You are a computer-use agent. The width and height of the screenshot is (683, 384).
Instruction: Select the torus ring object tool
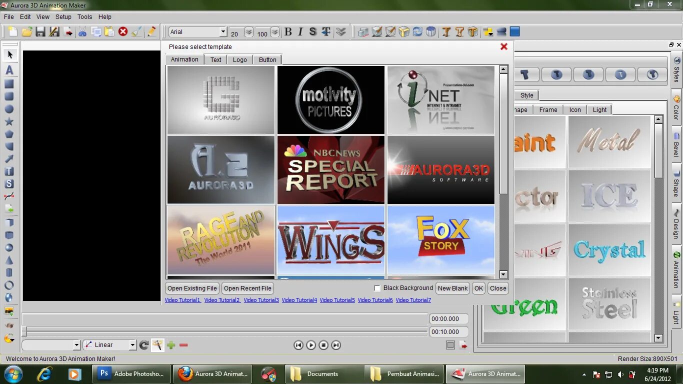(9, 285)
